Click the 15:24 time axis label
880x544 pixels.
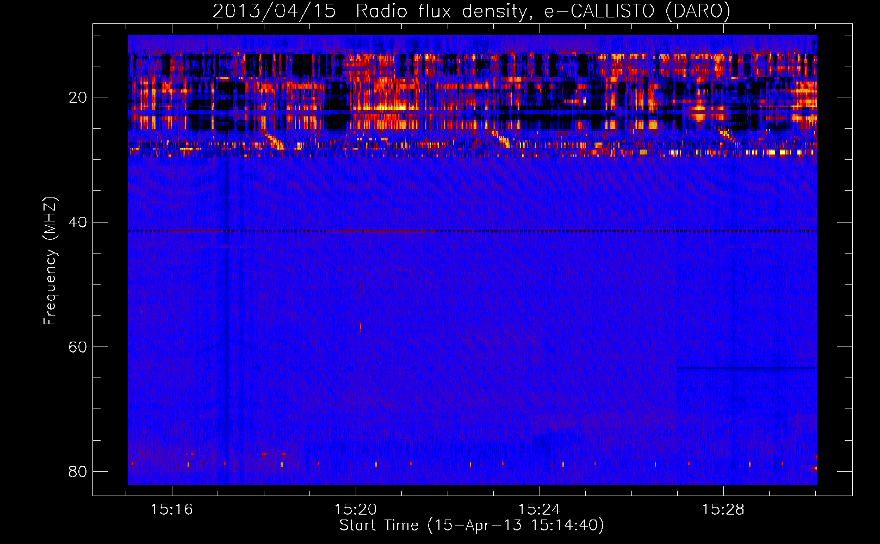[540, 510]
